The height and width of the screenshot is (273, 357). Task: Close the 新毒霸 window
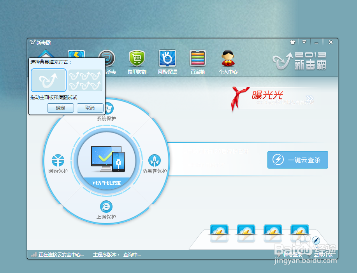331,42
